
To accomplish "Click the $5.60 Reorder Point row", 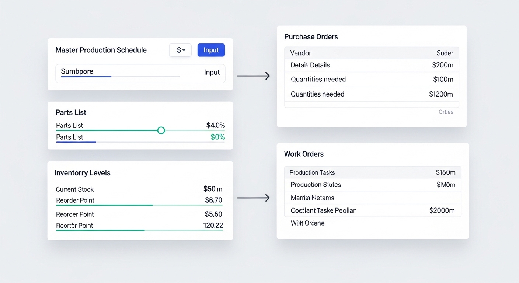I will tap(139, 214).
